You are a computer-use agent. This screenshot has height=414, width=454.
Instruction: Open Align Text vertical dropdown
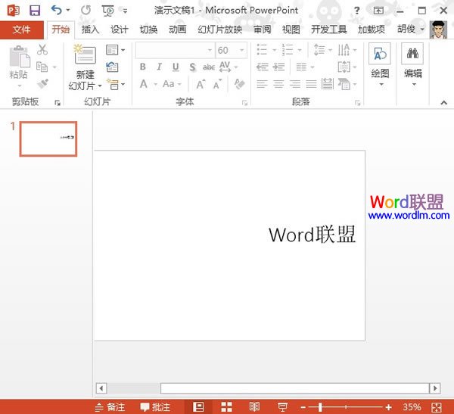(x=347, y=67)
